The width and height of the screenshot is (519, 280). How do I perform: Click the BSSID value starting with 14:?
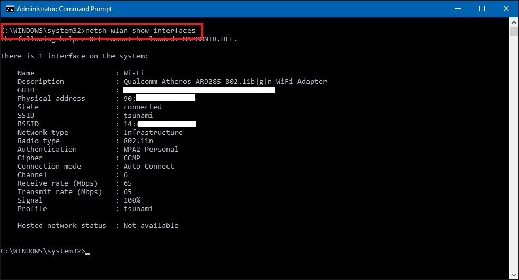click(160, 124)
